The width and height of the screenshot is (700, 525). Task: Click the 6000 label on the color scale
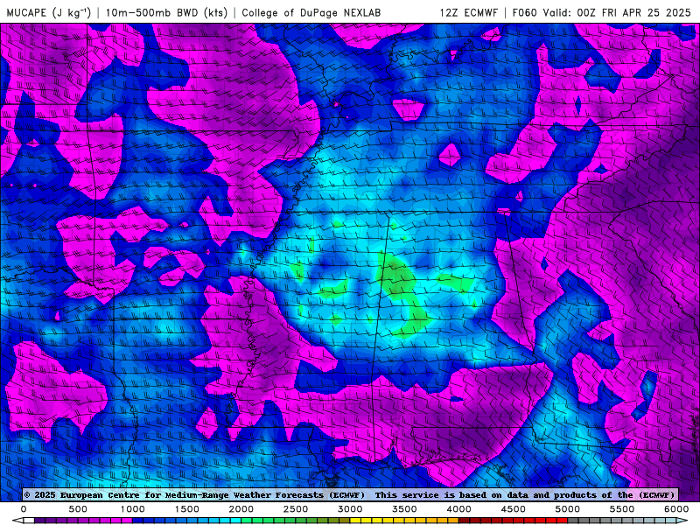[676, 509]
